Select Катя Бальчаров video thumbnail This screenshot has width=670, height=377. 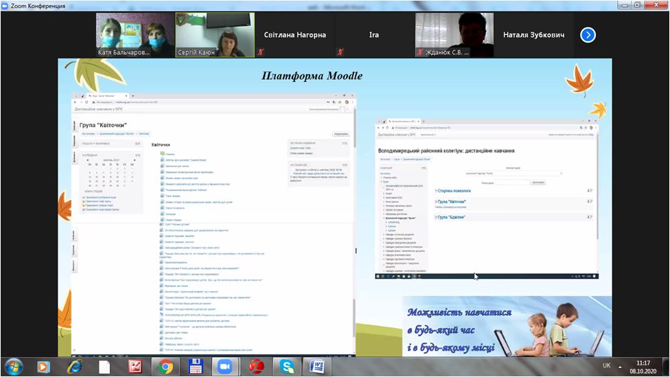pos(135,34)
